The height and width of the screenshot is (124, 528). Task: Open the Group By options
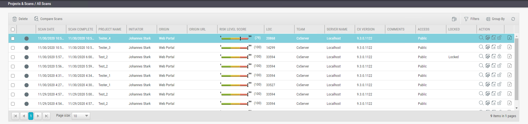click(495, 19)
